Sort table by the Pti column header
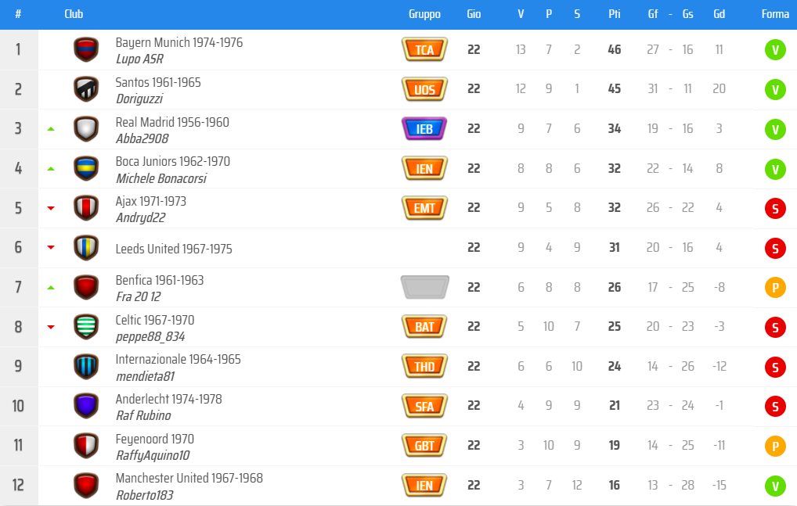The height and width of the screenshot is (506, 797). tap(614, 14)
